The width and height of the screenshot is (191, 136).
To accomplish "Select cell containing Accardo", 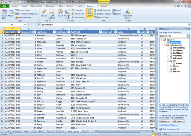I will (46, 35).
